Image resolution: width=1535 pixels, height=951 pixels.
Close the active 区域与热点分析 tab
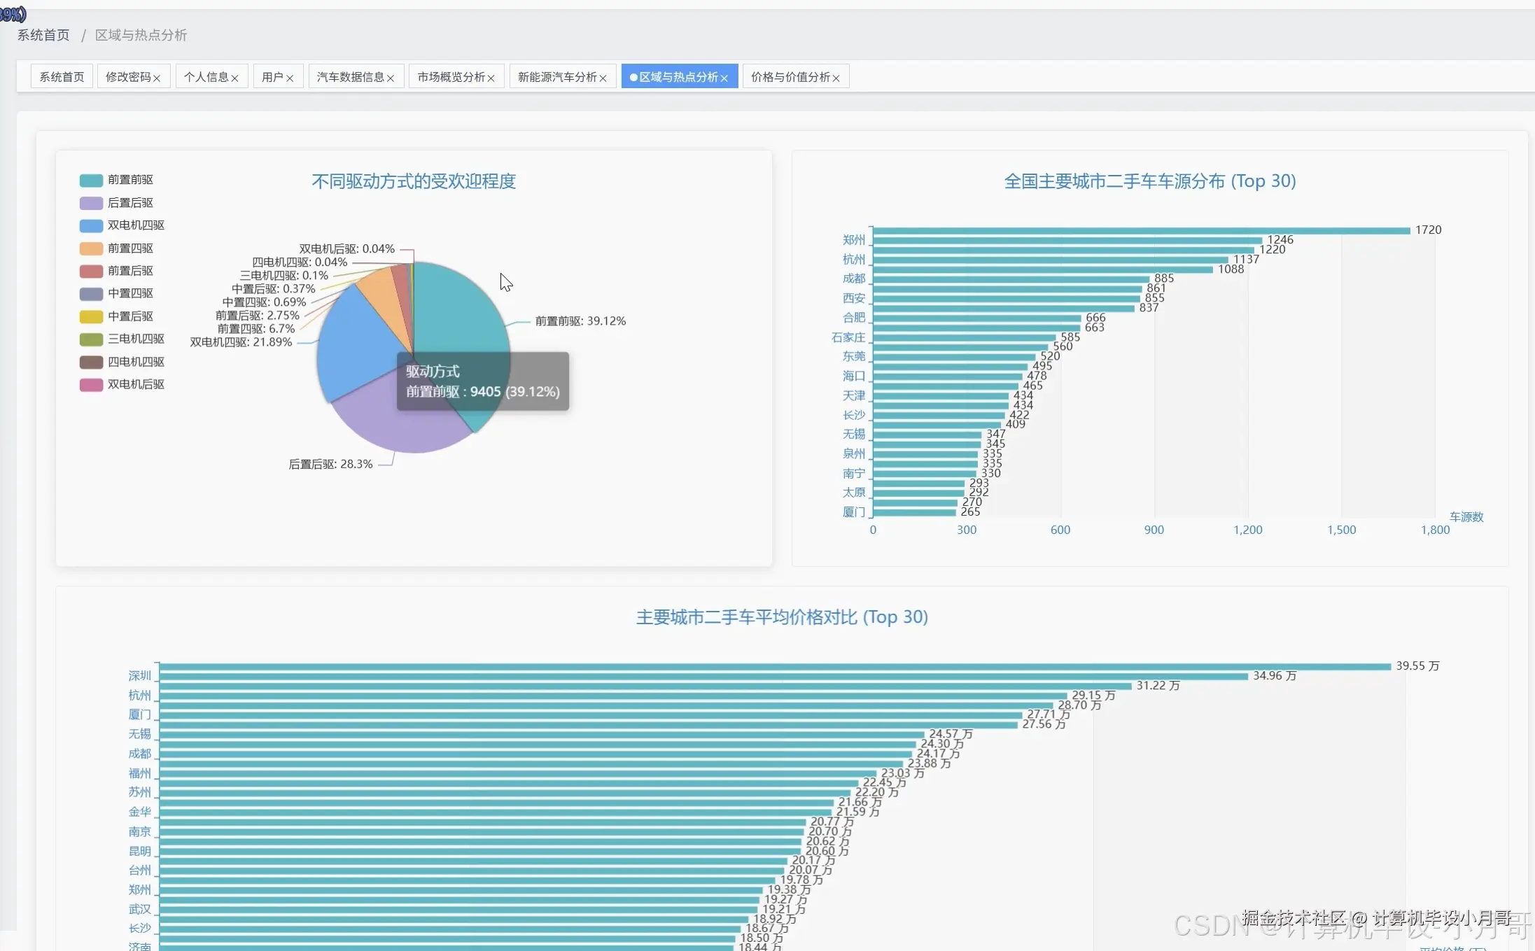pos(724,78)
